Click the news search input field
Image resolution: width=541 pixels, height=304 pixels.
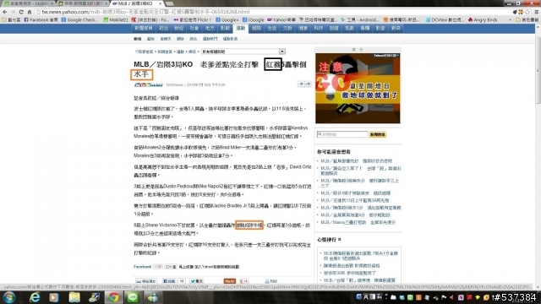point(342,134)
